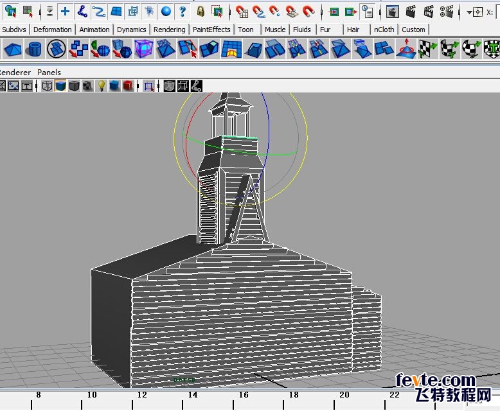Click the Extrude shelf icon
Viewport: 500px width, 411px height.
click(209, 49)
